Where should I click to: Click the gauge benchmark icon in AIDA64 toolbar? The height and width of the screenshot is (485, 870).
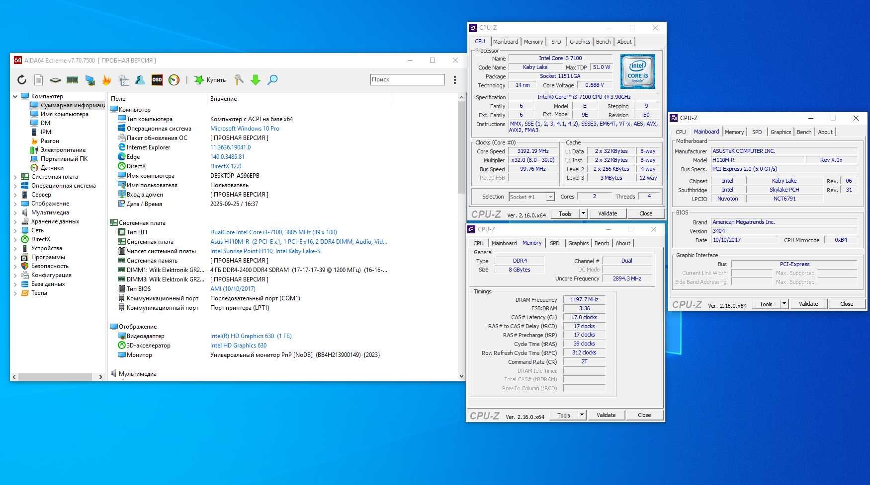(x=174, y=80)
